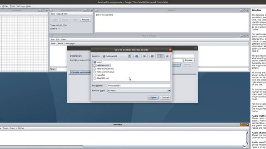
Task: Click the Simulation control window menu icon
Action: point(51,10)
